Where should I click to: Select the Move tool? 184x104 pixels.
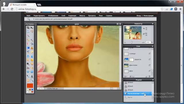[32, 28]
